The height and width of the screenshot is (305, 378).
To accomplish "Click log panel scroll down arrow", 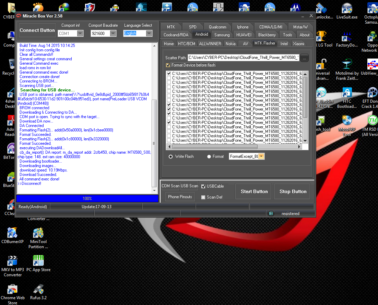I will 154,191.
